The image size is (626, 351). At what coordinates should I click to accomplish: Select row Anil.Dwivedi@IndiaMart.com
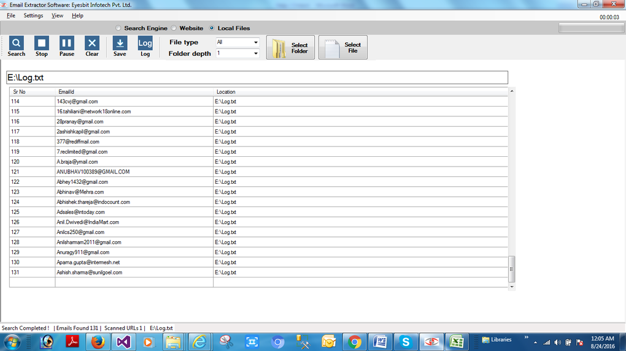pyautogui.click(x=259, y=222)
